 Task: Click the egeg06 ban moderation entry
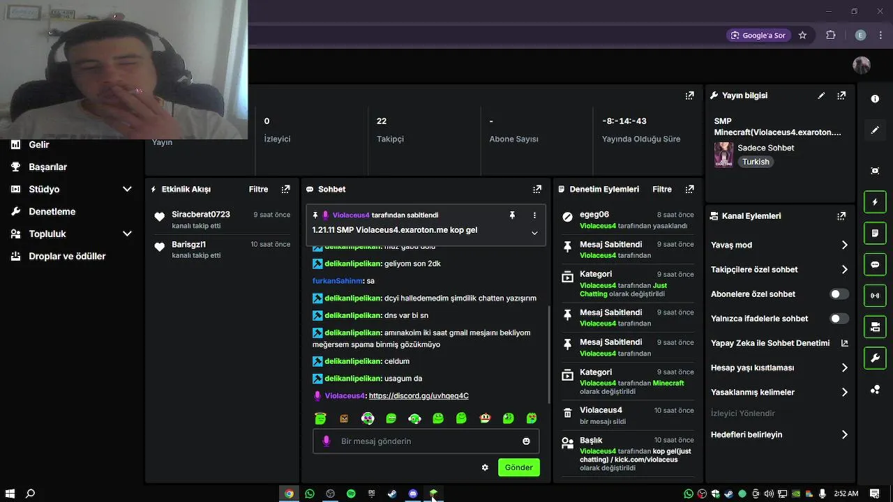(x=628, y=220)
